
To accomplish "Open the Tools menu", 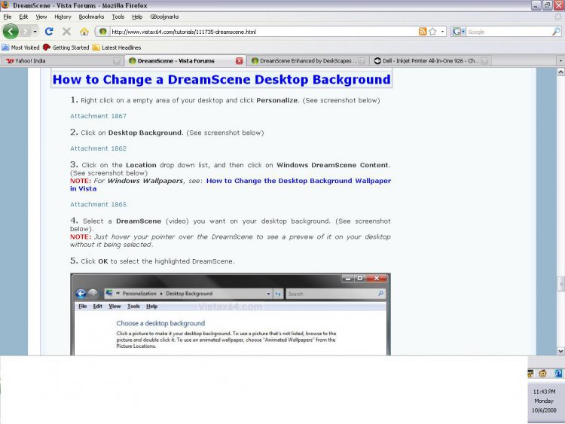I will tap(118, 17).
